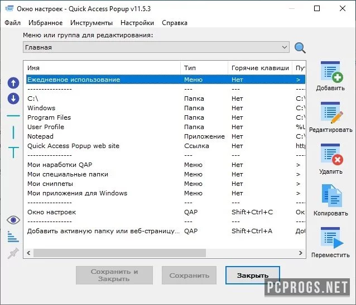Insert a text separator (T icon)
356x305 pixels.
tap(13, 152)
